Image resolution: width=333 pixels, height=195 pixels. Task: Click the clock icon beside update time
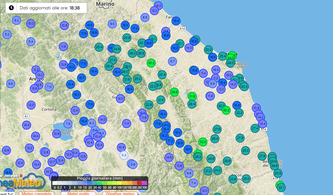(11, 8)
